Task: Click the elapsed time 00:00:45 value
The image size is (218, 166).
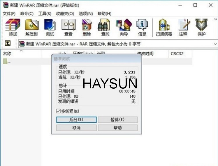Action: pyautogui.click(x=127, y=91)
